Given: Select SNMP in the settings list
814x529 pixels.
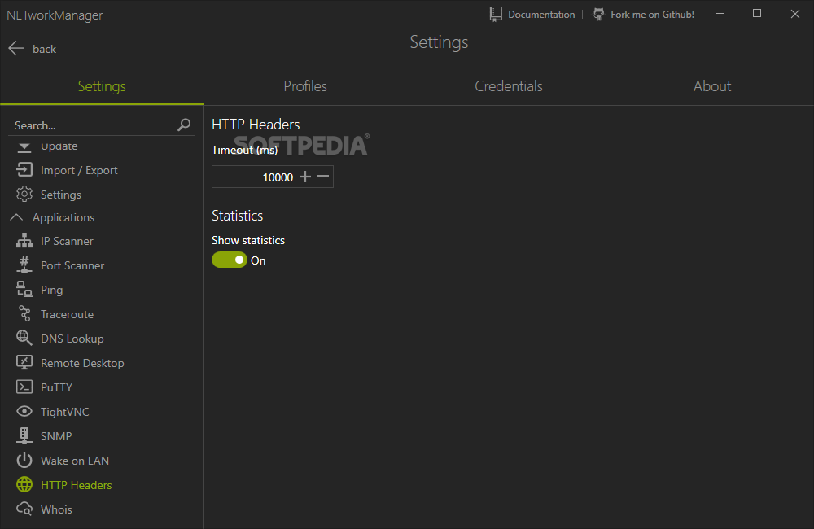Looking at the screenshot, I should pos(56,436).
